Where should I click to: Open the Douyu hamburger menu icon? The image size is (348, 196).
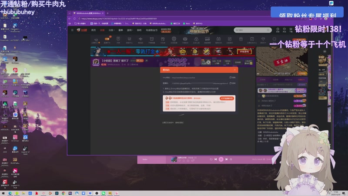point(72,30)
